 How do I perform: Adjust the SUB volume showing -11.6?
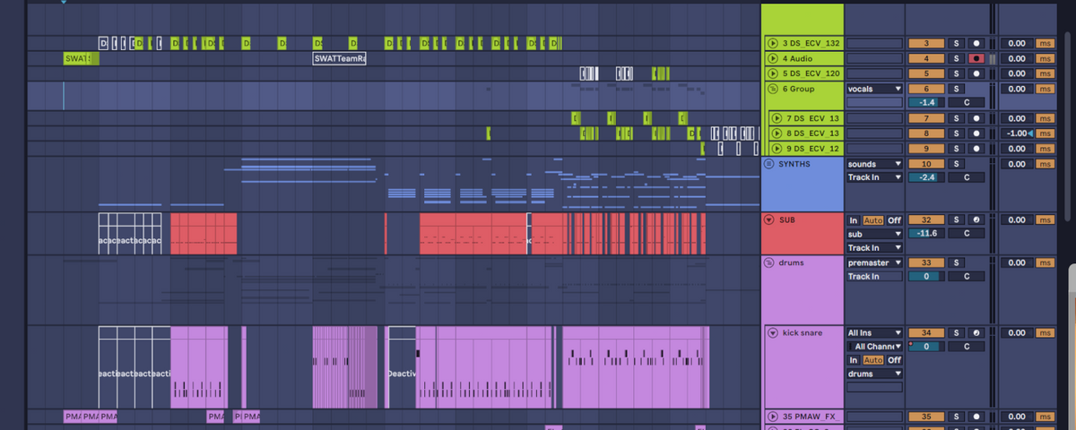pyautogui.click(x=926, y=234)
